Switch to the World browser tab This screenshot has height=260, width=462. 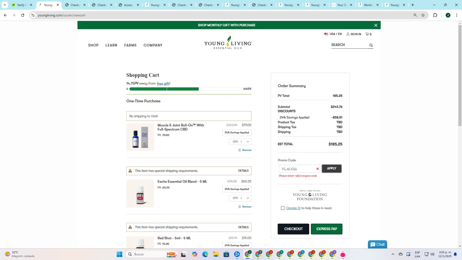[368, 5]
